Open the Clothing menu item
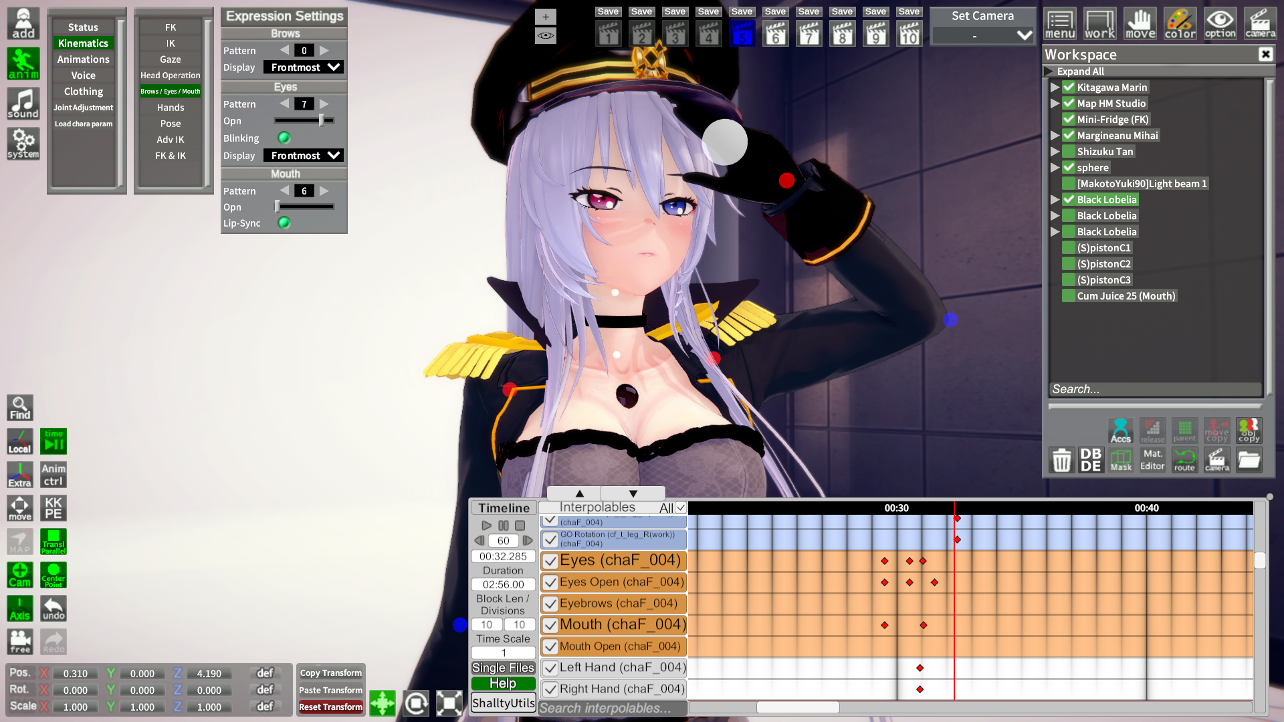1284x722 pixels. (x=83, y=91)
